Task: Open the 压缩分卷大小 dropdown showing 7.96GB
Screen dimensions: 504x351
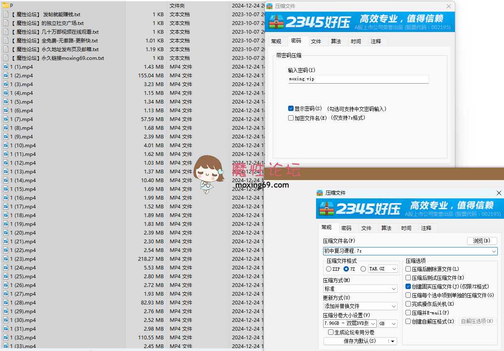Action: tap(350, 324)
